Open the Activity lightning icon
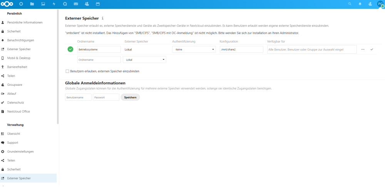 point(54,4)
